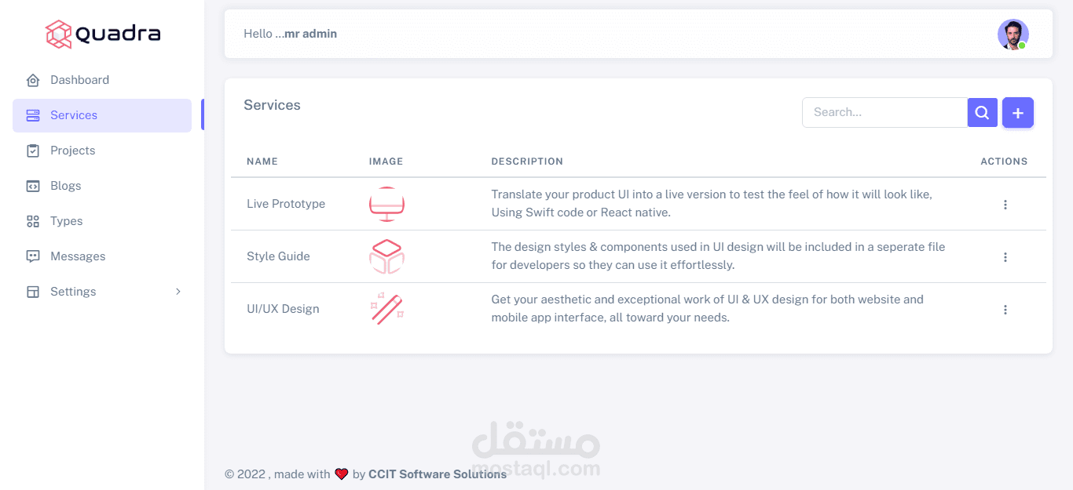Open the admin profile avatar
The width and height of the screenshot is (1073, 490).
(1013, 34)
